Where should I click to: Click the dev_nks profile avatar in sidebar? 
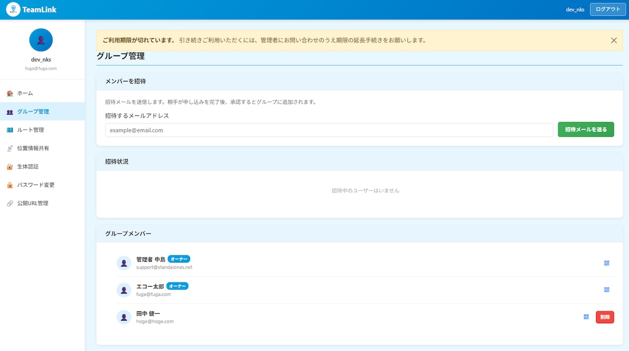coord(41,40)
